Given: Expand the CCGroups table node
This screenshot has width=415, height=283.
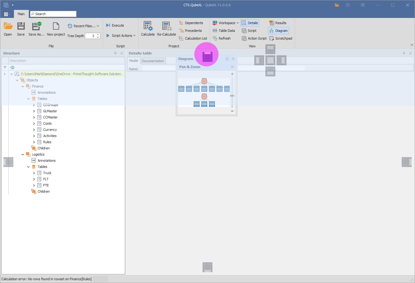Looking at the screenshot, I should (34, 105).
